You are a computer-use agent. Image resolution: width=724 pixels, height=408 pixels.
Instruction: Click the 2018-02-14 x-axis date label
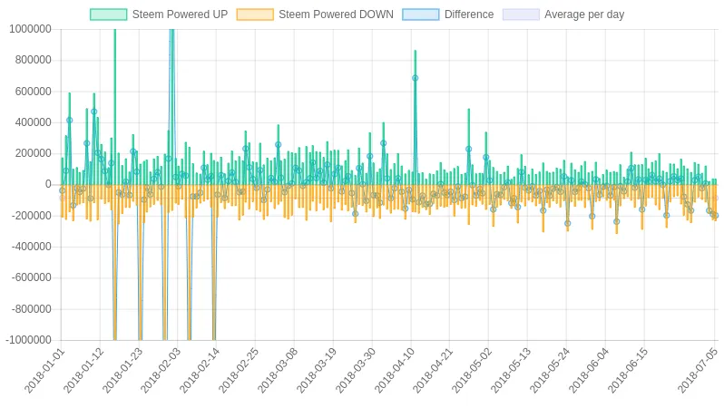click(200, 371)
